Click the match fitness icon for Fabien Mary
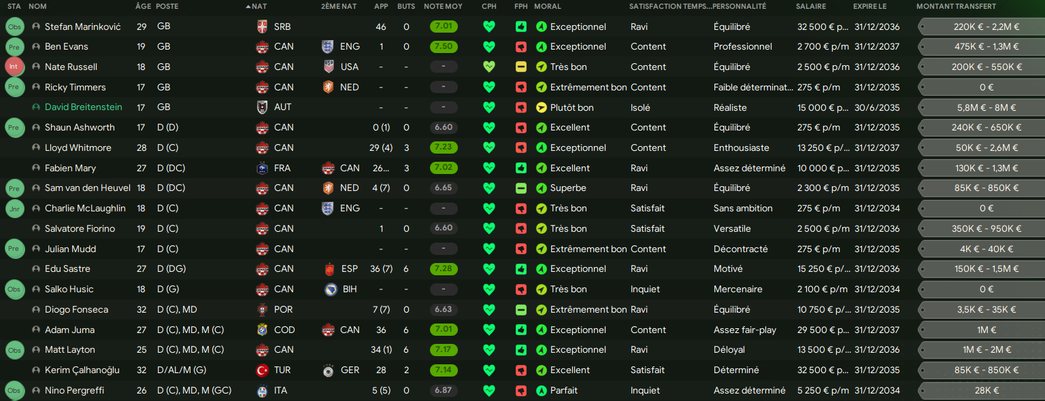The height and width of the screenshot is (401, 1045). click(x=520, y=168)
